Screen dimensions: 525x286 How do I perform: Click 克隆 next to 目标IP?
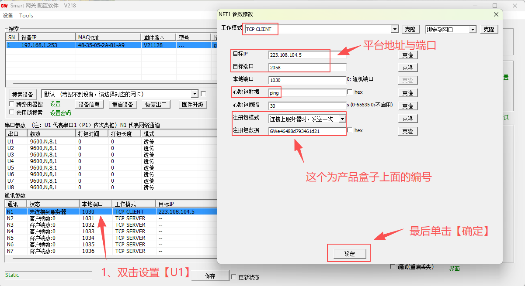[x=407, y=55]
